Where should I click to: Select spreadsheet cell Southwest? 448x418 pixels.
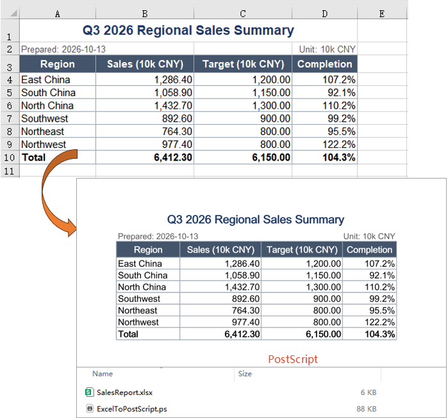pos(58,118)
